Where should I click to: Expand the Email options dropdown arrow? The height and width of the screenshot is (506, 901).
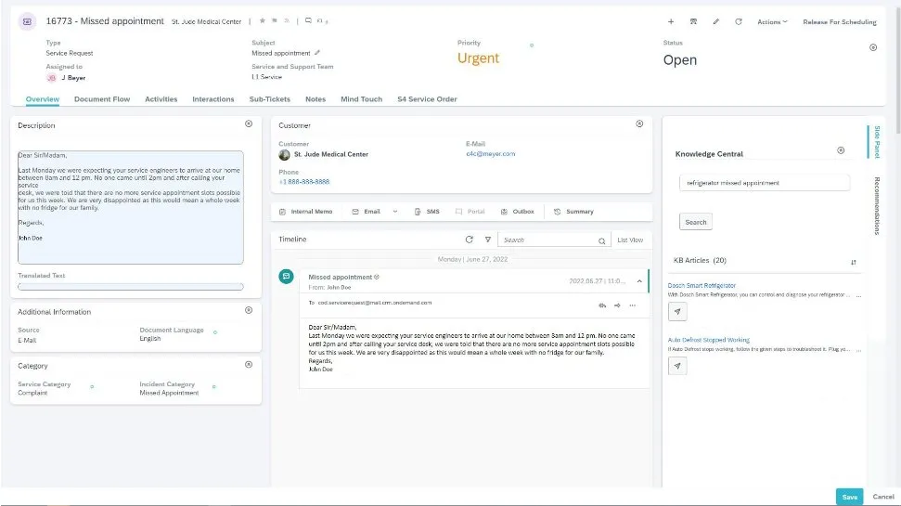coord(396,212)
